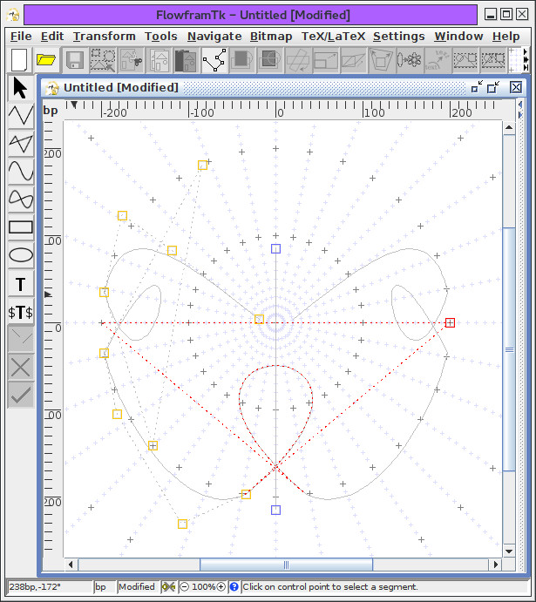The height and width of the screenshot is (602, 536).
Task: Click the new document icon
Action: coord(19,60)
